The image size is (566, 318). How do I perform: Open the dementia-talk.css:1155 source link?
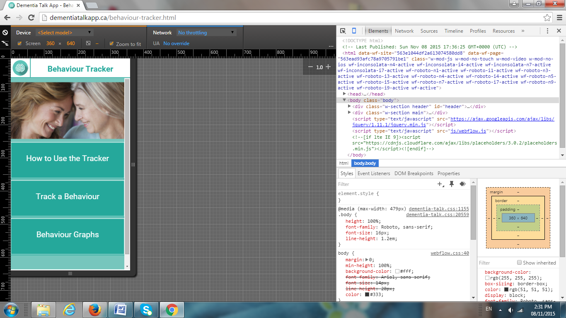439,209
